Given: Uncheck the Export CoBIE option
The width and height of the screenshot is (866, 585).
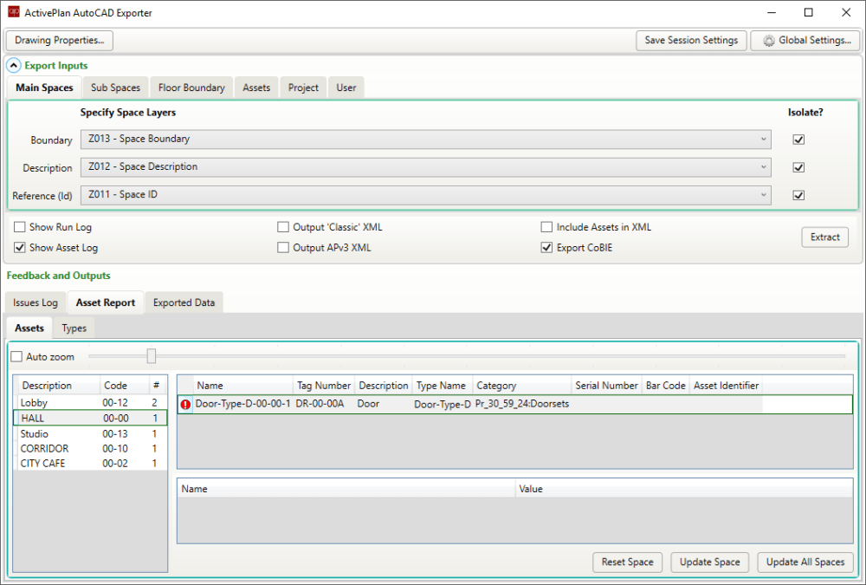Looking at the screenshot, I should click(546, 248).
